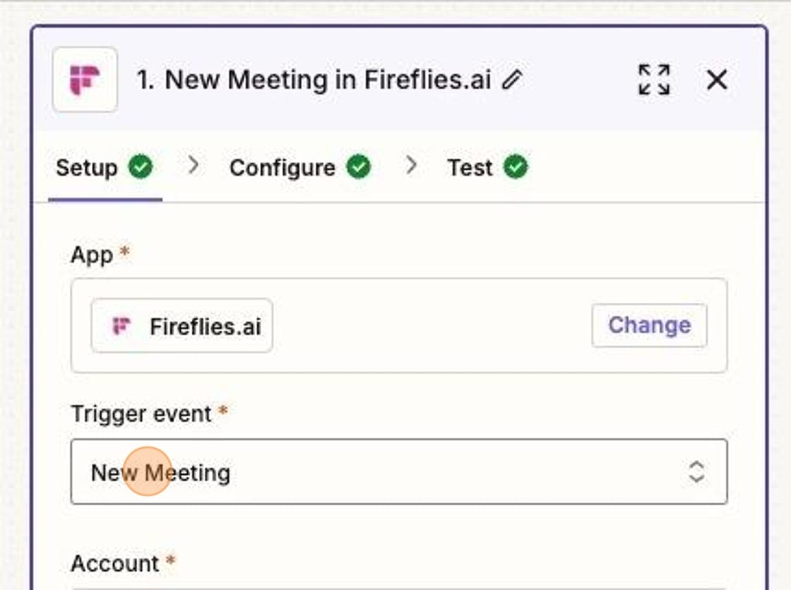Expand the step to fullscreen view
791x590 pixels.
click(x=653, y=80)
